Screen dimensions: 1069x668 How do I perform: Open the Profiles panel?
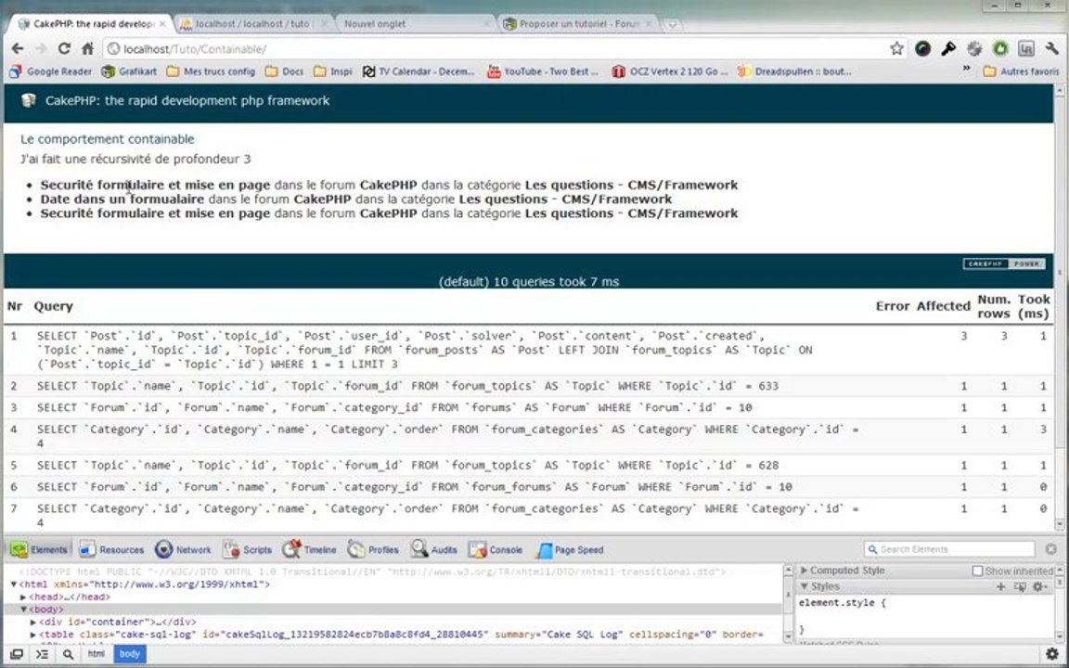(373, 549)
